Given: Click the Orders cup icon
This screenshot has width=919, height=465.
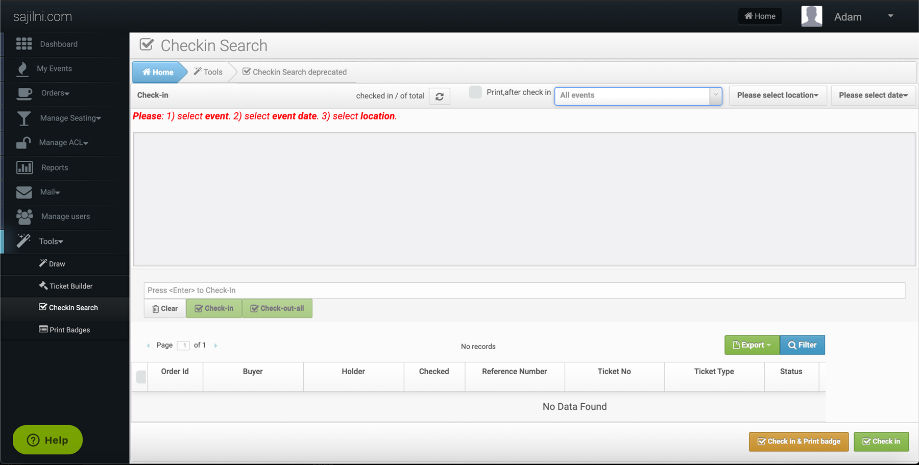Looking at the screenshot, I should 24,93.
